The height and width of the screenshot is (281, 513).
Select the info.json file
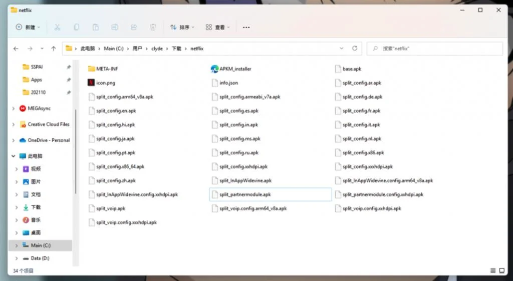point(225,83)
